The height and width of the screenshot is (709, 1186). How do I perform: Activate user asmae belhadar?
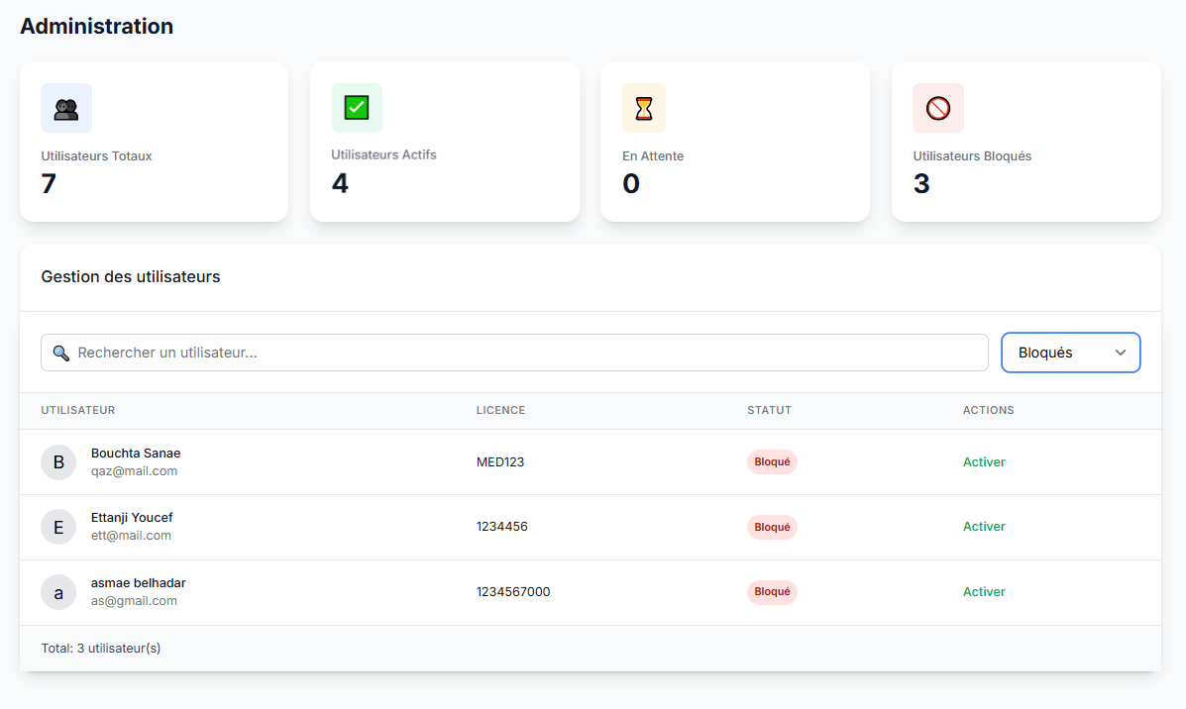click(x=984, y=592)
